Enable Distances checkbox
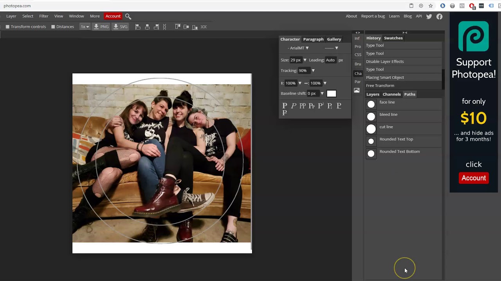 coord(53,27)
